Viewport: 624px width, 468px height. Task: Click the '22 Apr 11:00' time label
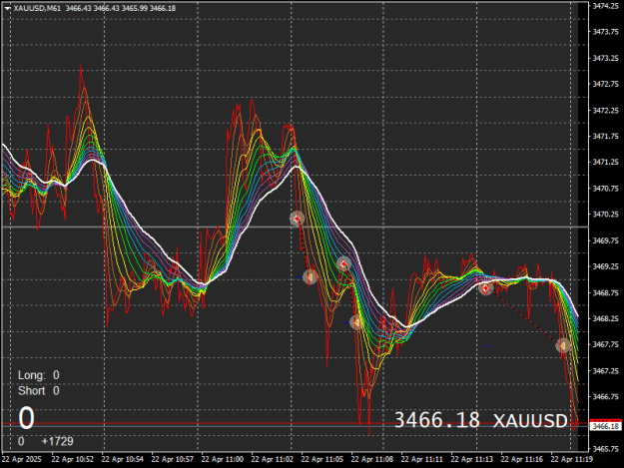[x=223, y=459]
